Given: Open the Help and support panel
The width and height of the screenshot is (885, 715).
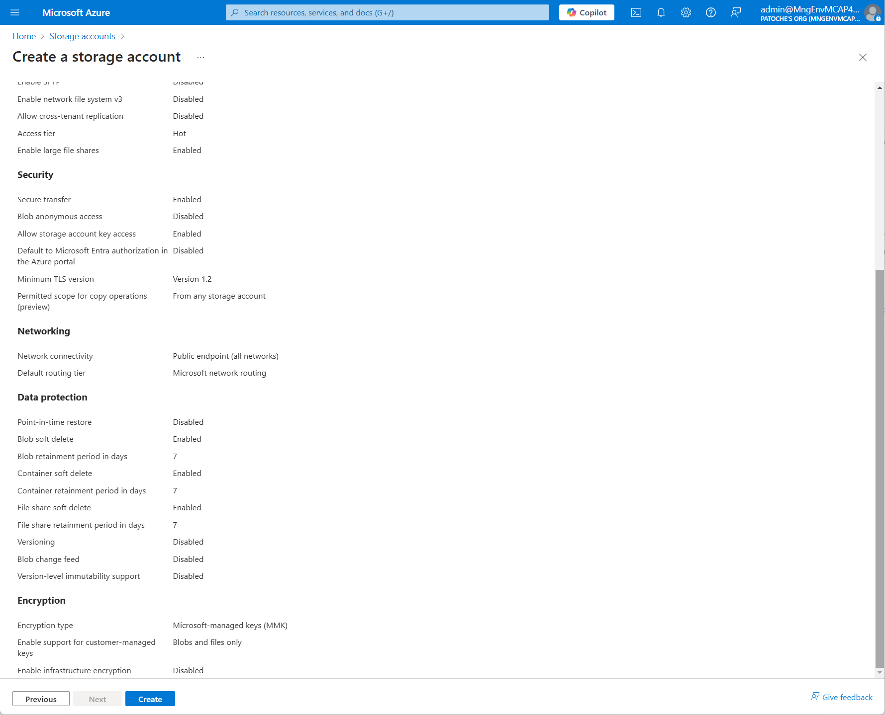Looking at the screenshot, I should click(711, 12).
